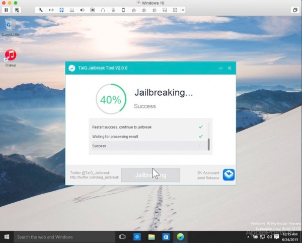Click the window overlap icon at top right
Screen dimensions: 302x243
[x=295, y=10]
